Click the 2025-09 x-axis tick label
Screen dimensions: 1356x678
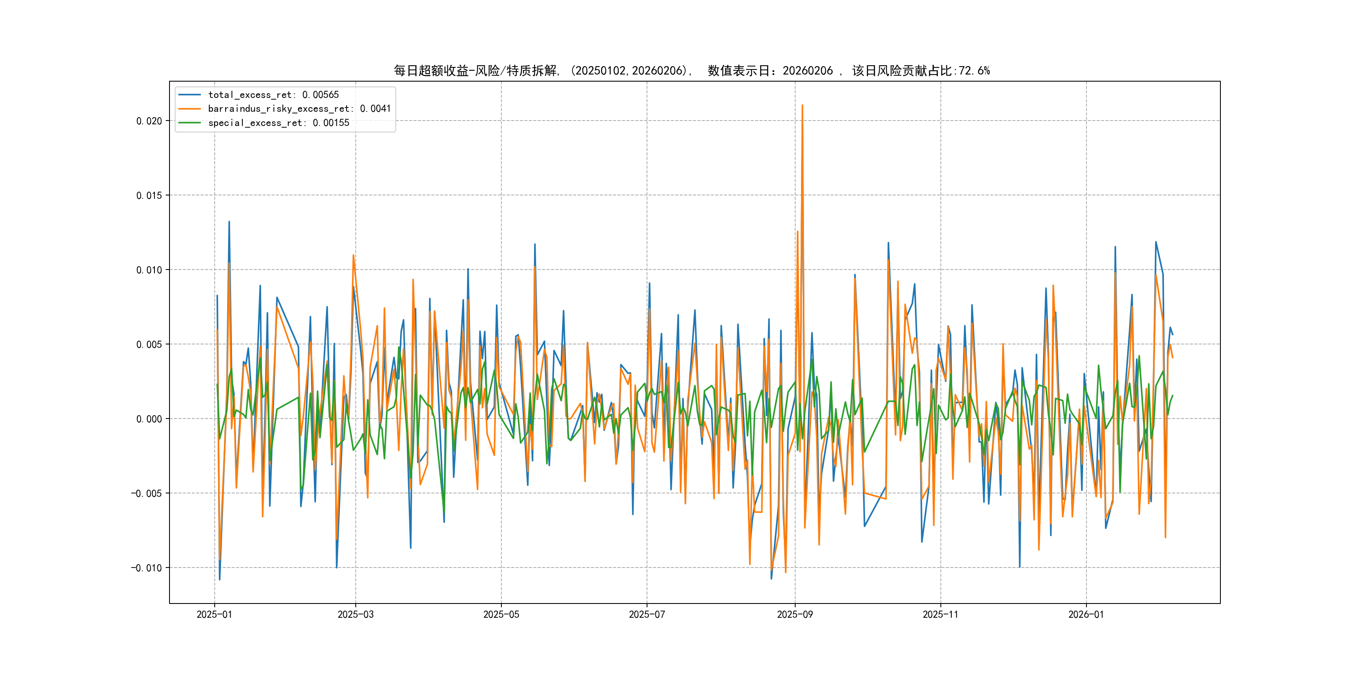click(794, 614)
